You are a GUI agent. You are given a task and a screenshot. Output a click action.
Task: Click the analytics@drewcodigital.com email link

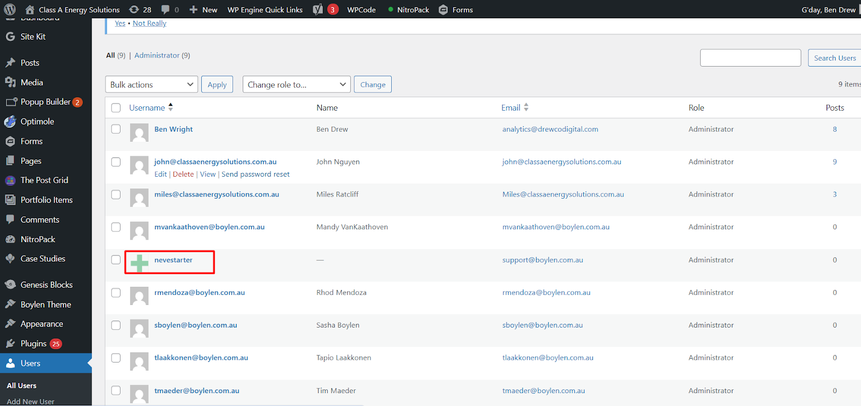(550, 129)
